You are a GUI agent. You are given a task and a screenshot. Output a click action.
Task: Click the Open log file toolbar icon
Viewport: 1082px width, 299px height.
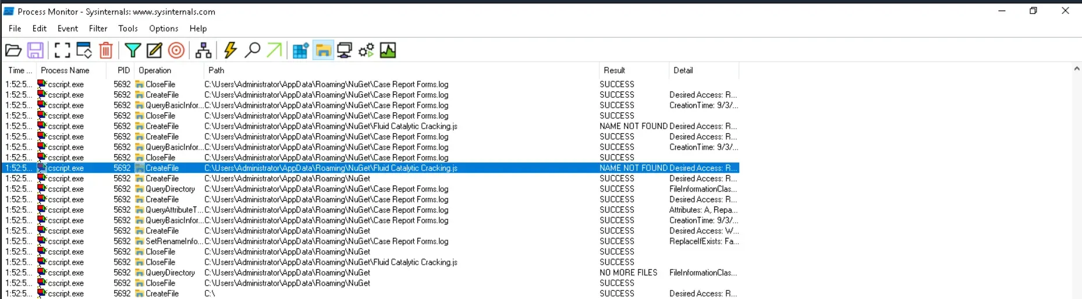tap(13, 51)
